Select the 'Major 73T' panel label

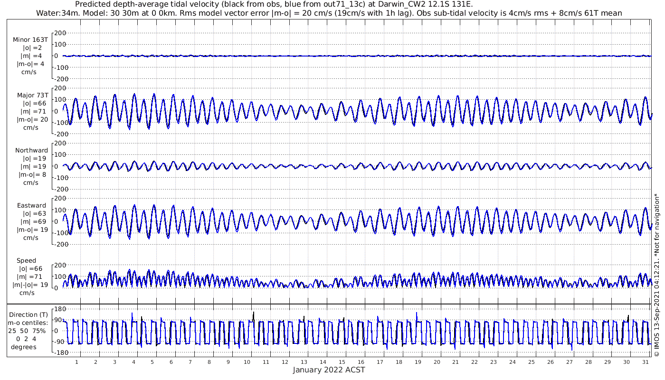click(x=33, y=95)
